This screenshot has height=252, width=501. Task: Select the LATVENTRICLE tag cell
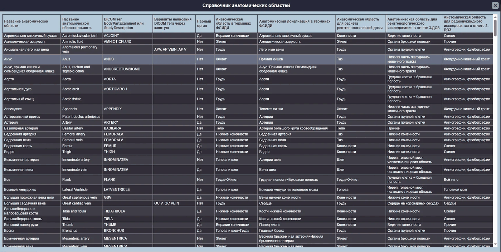(127, 189)
